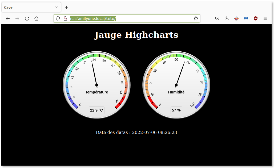The width and height of the screenshot is (274, 168).
Task: Show insecure connection padlock details
Action: click(65, 18)
